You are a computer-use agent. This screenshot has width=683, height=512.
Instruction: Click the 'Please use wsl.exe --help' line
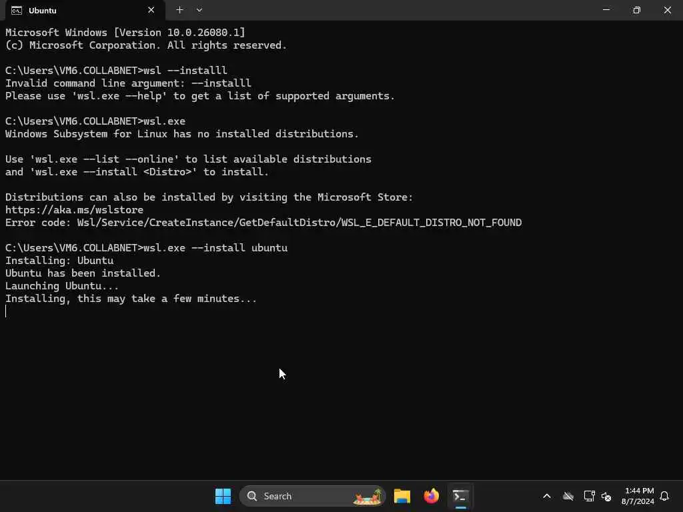[x=200, y=96]
